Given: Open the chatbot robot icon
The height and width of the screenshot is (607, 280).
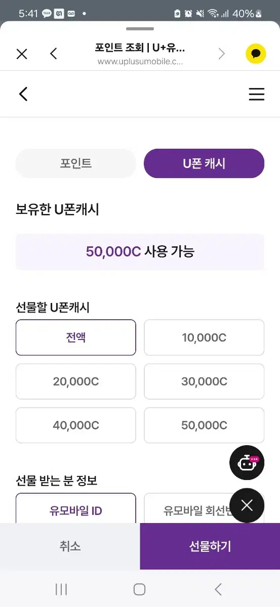Looking at the screenshot, I should (x=247, y=462).
